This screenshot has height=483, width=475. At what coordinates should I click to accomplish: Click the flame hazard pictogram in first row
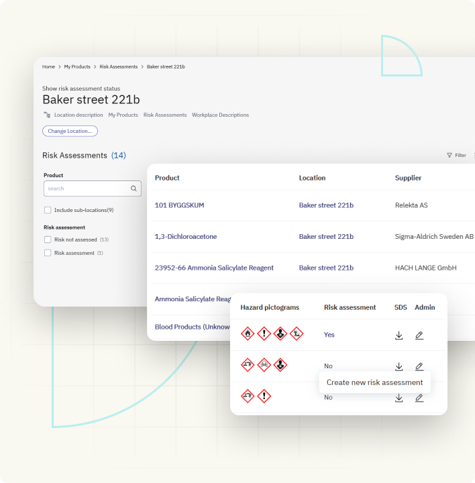point(248,333)
